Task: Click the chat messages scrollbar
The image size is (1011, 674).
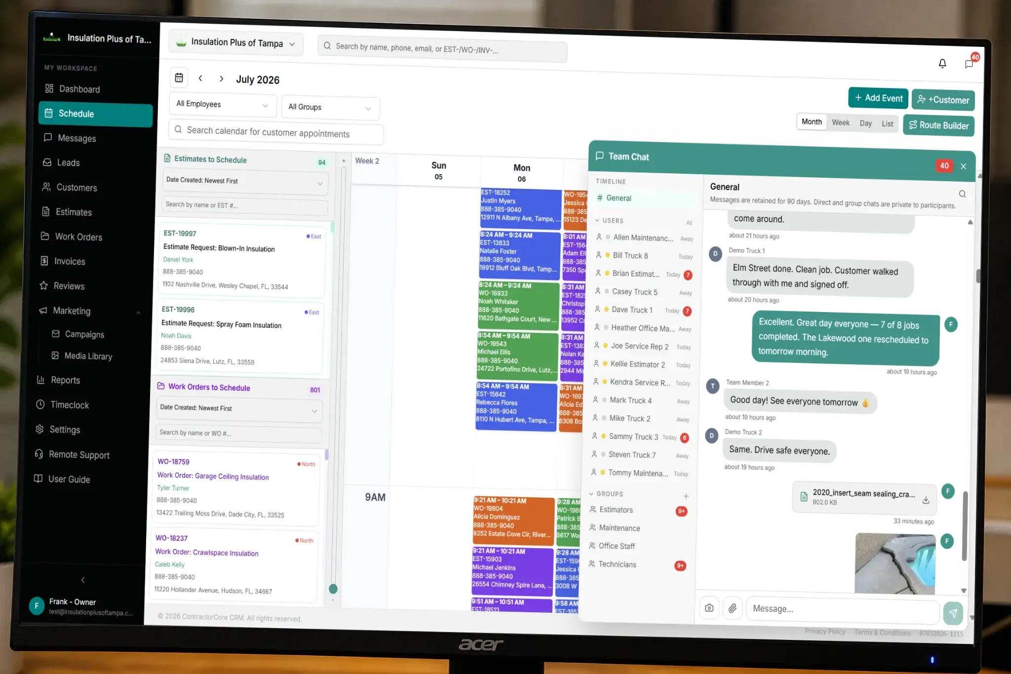Action: pos(965,526)
